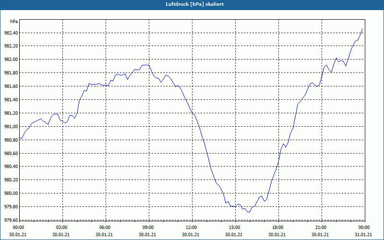Click the 30.01.21 date under 09:00
The width and height of the screenshot is (384, 240).
[147, 235]
